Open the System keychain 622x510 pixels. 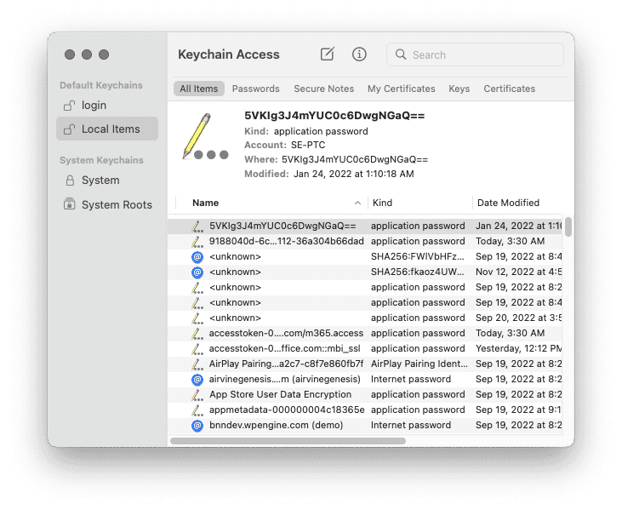pos(107,181)
